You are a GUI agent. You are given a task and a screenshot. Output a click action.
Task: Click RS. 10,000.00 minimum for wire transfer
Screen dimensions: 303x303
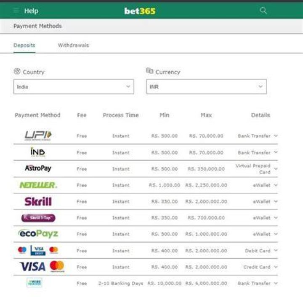[x=165, y=283]
